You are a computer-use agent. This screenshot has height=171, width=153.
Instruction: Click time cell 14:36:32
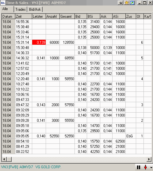[24, 58]
